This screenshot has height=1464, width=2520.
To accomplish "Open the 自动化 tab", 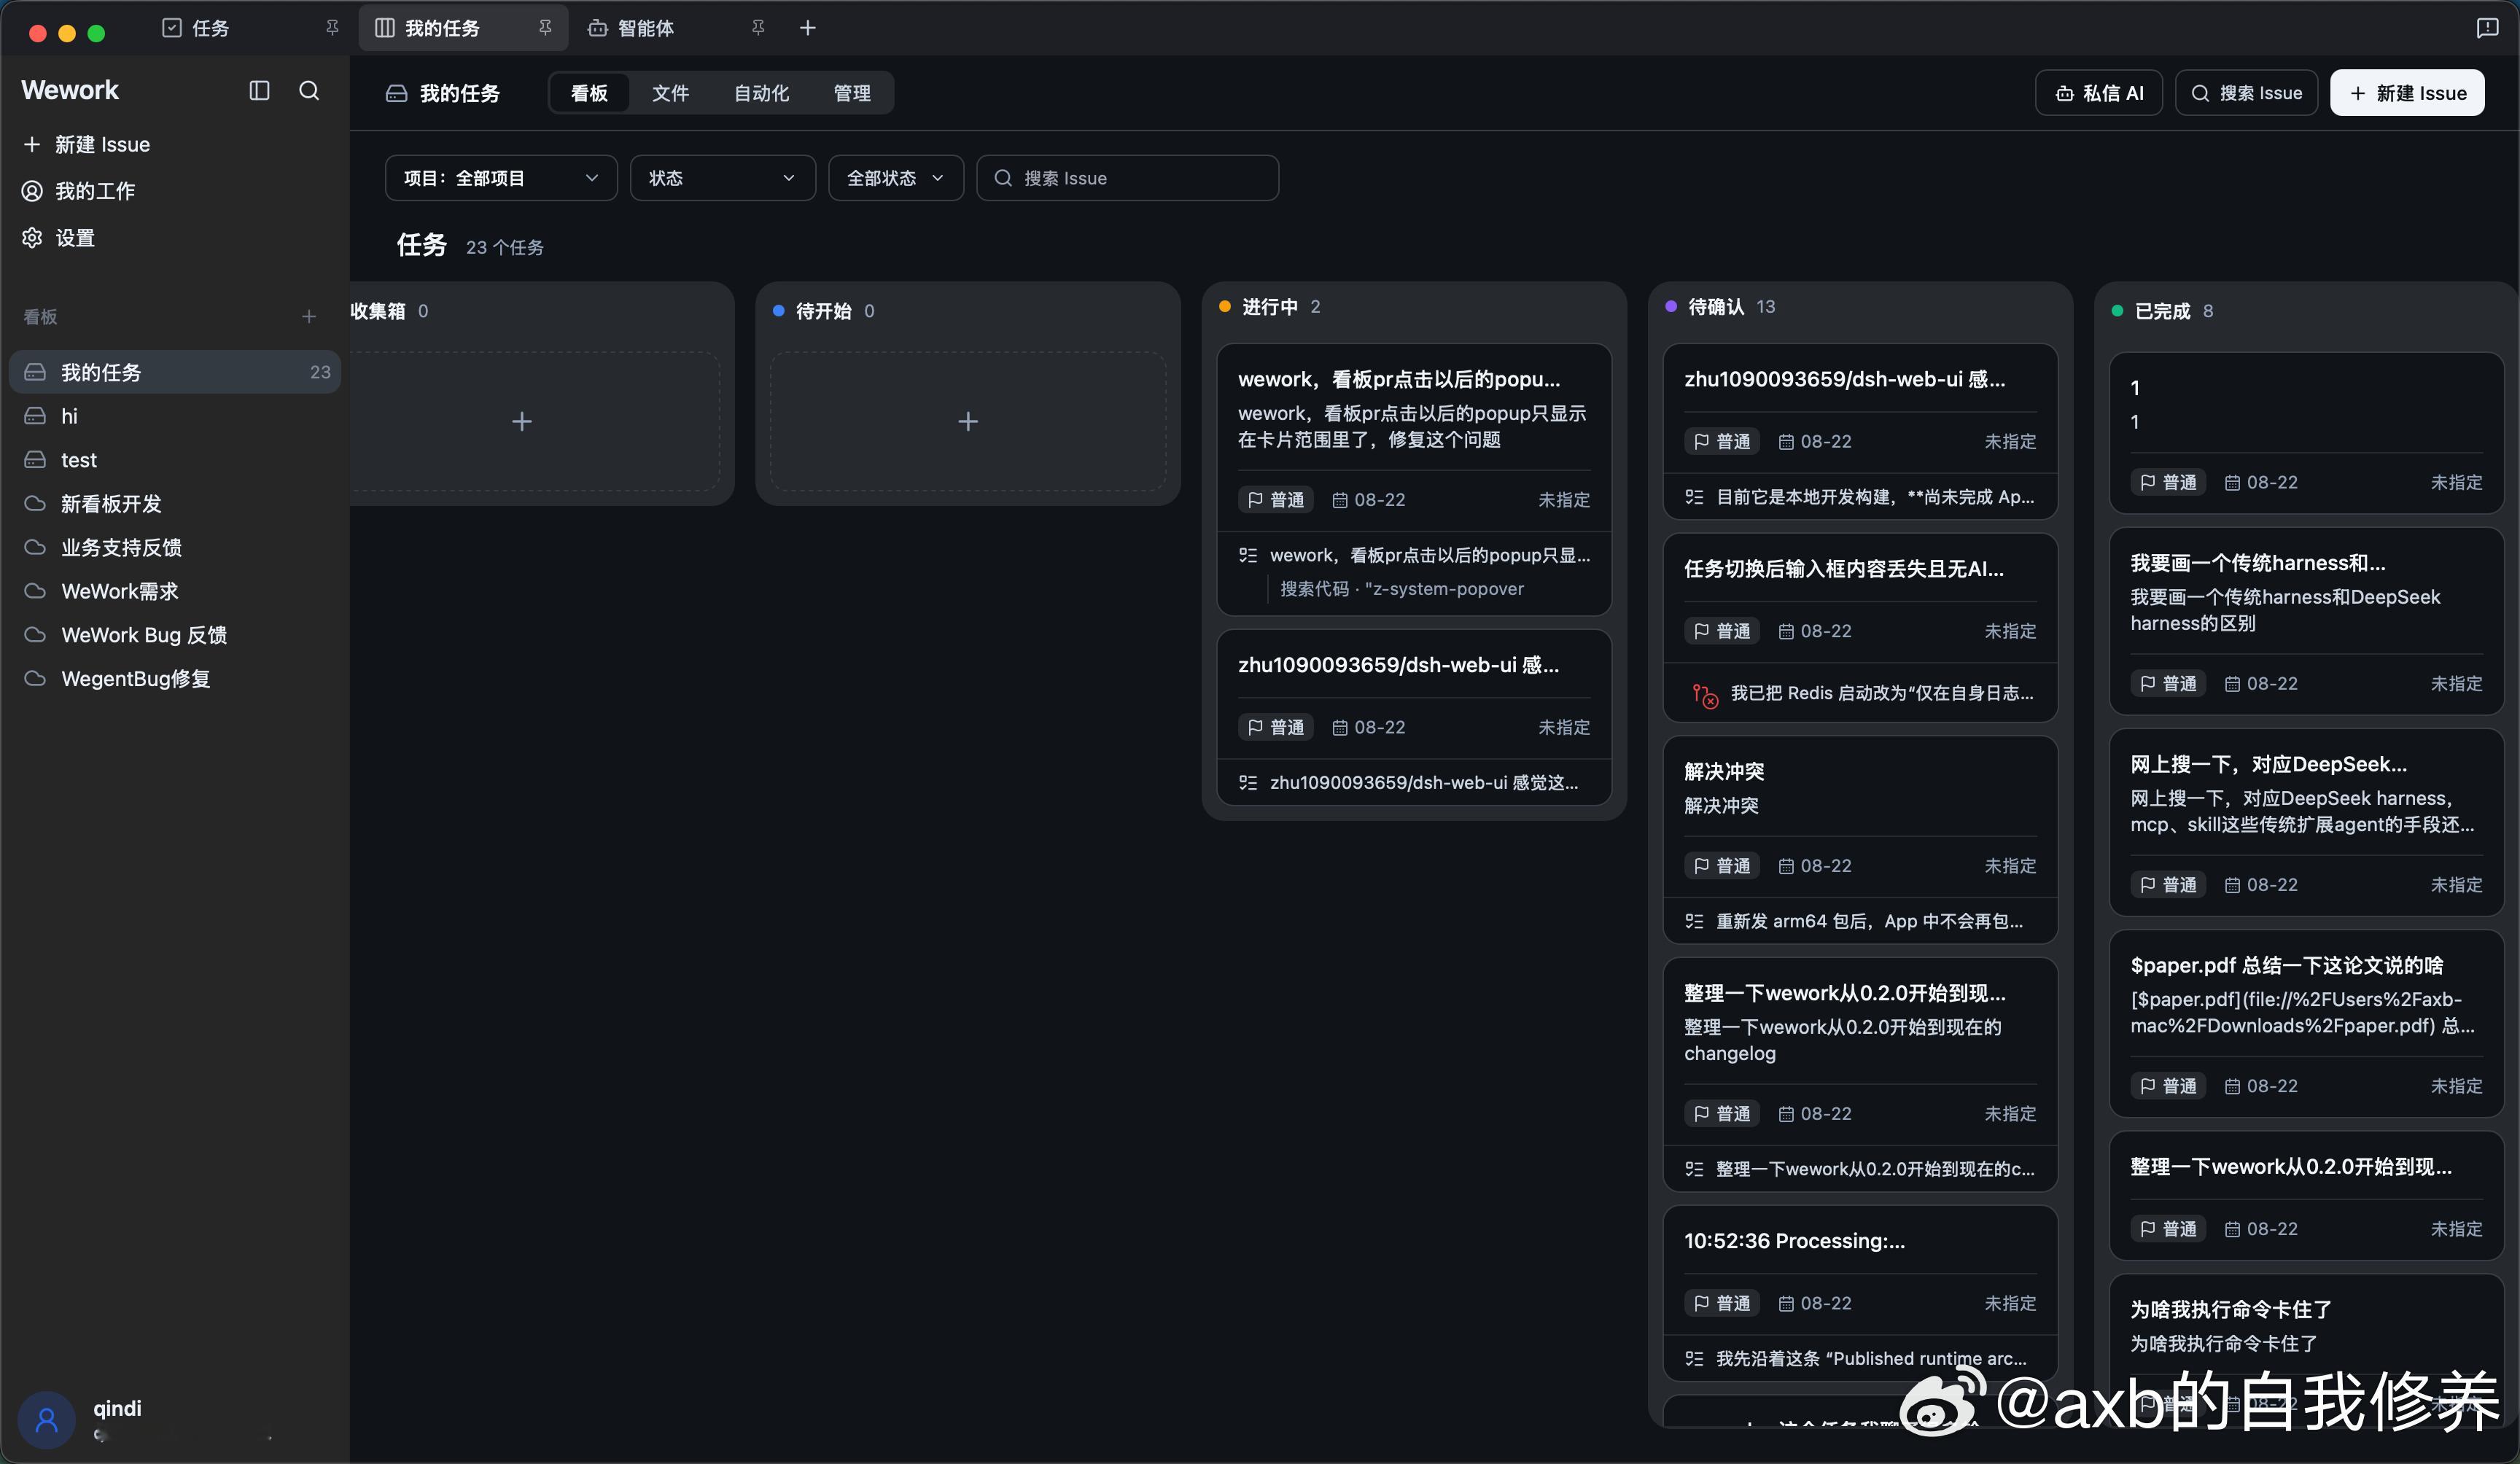I will pos(761,93).
